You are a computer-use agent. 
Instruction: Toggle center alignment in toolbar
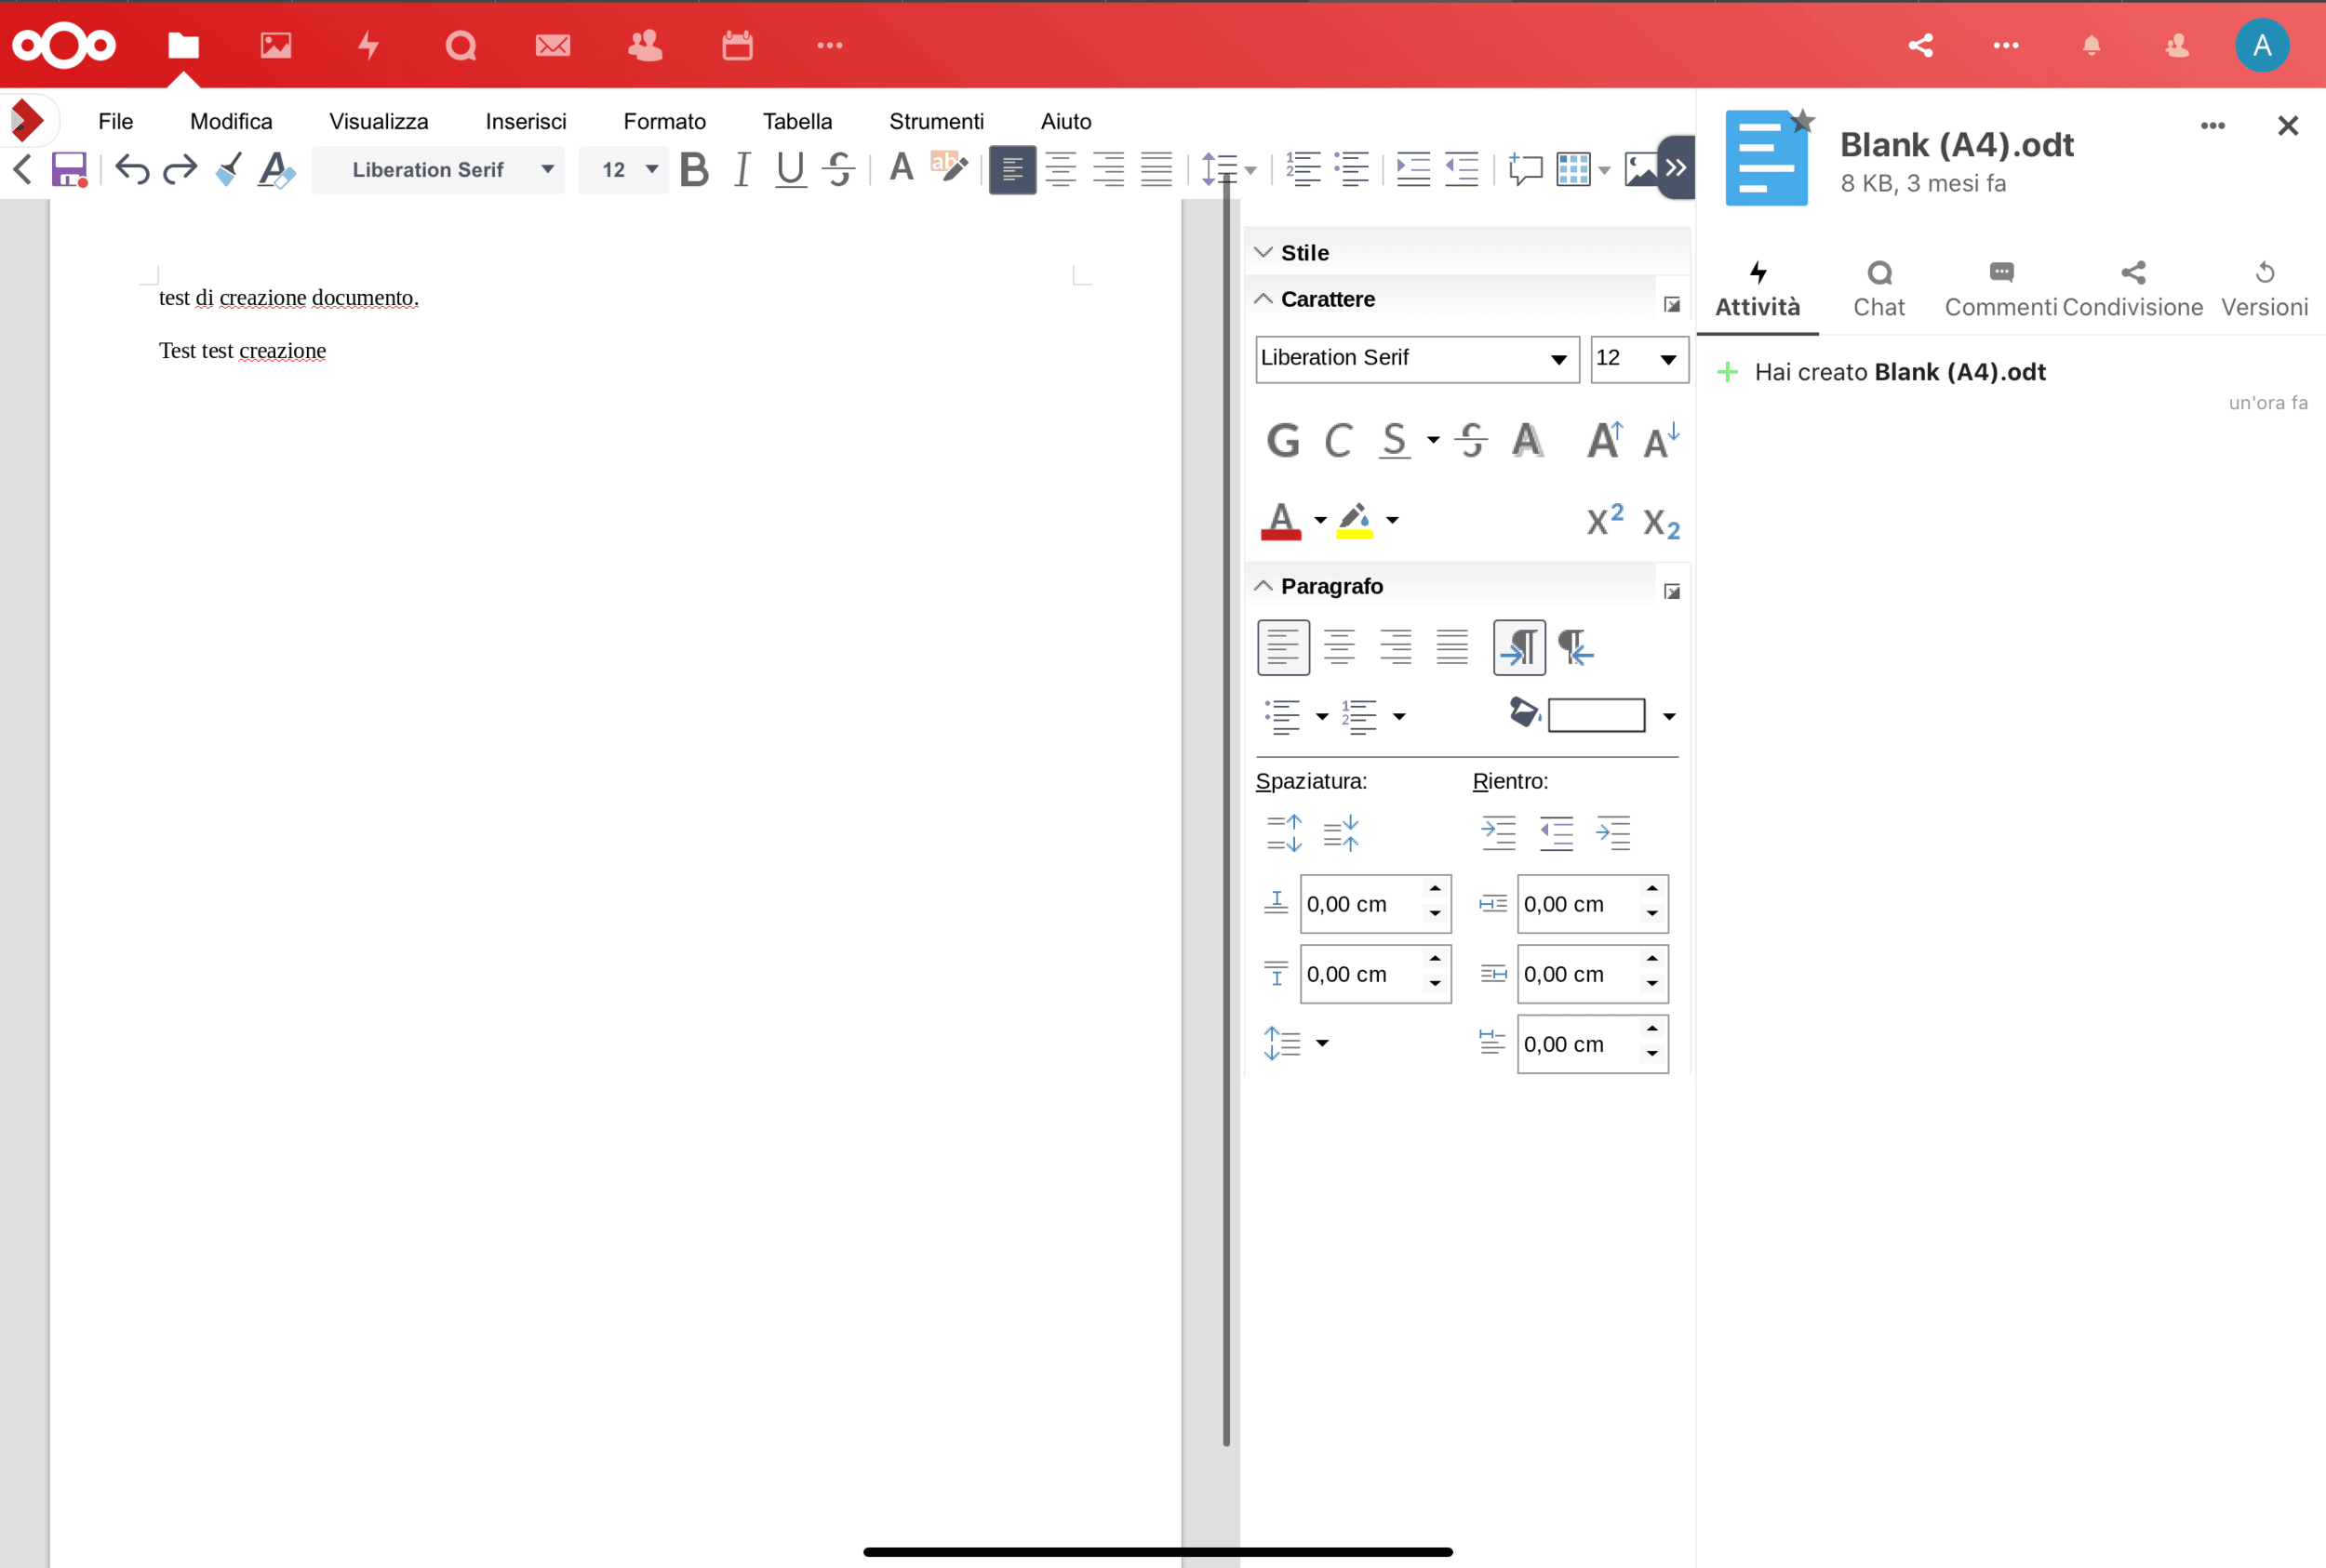click(1061, 169)
